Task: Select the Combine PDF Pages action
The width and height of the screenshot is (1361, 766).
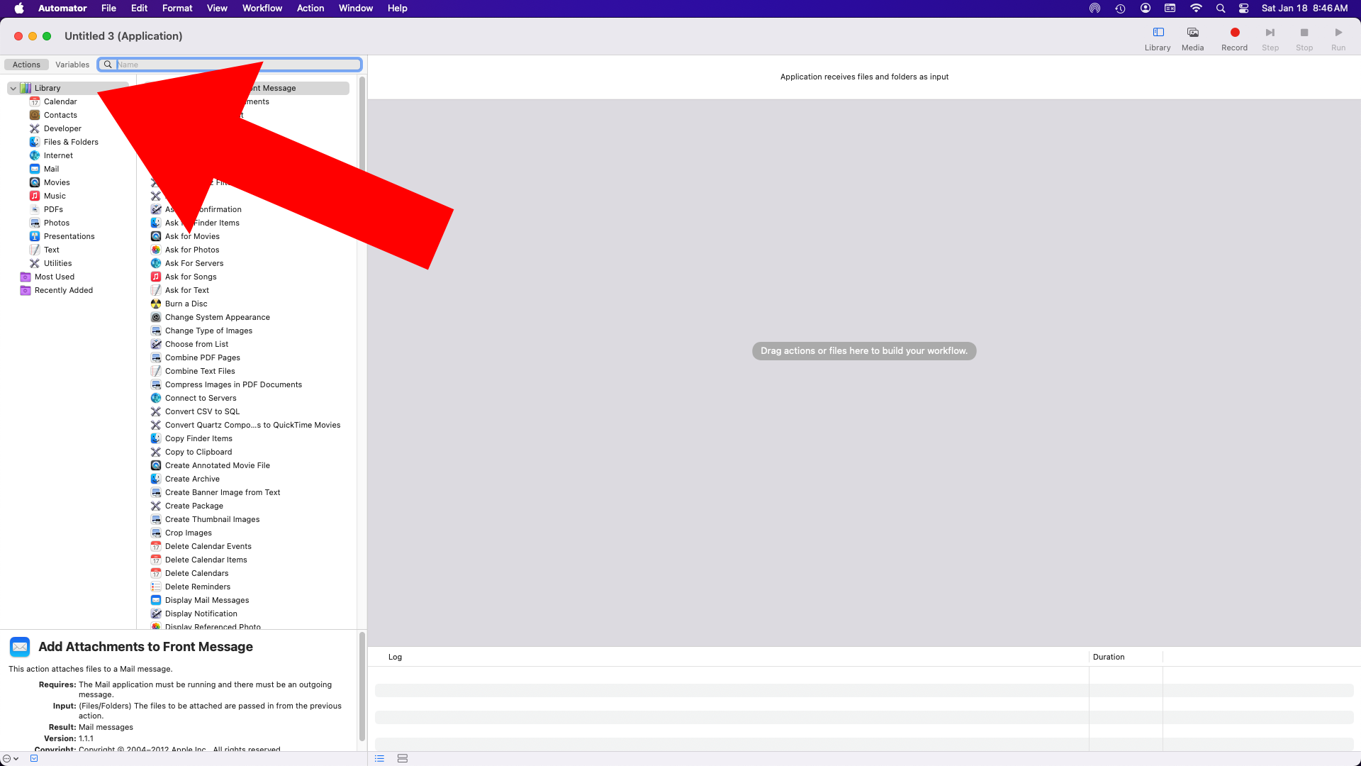Action: tap(202, 357)
